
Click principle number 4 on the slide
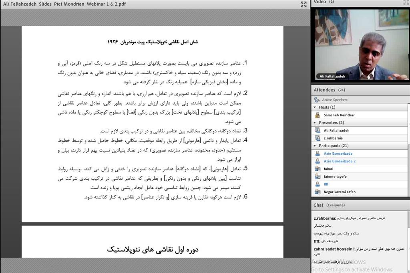153,150
